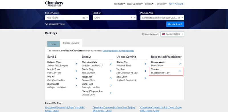This screenshot has width=228, height=112.
Task: Open George Wang profile arrow
Action: pos(180,64)
